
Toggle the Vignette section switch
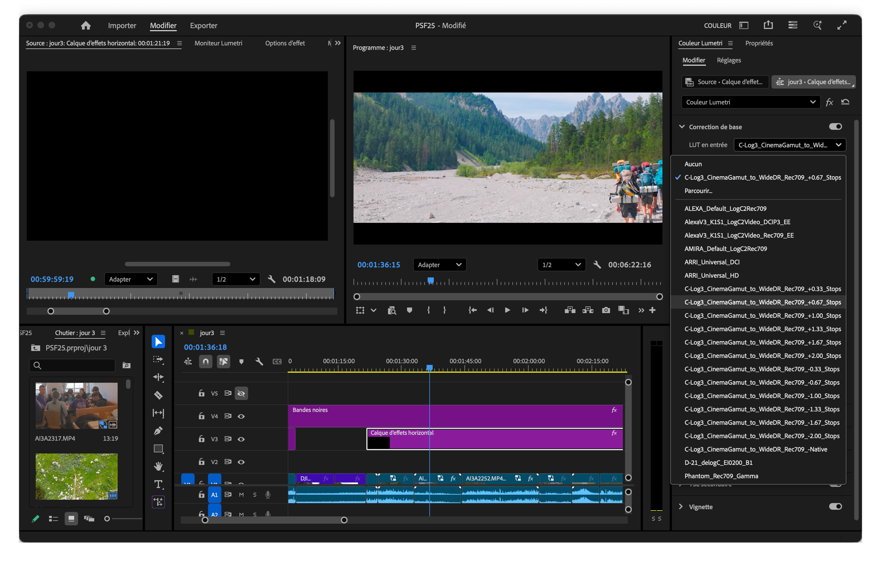pyautogui.click(x=835, y=506)
